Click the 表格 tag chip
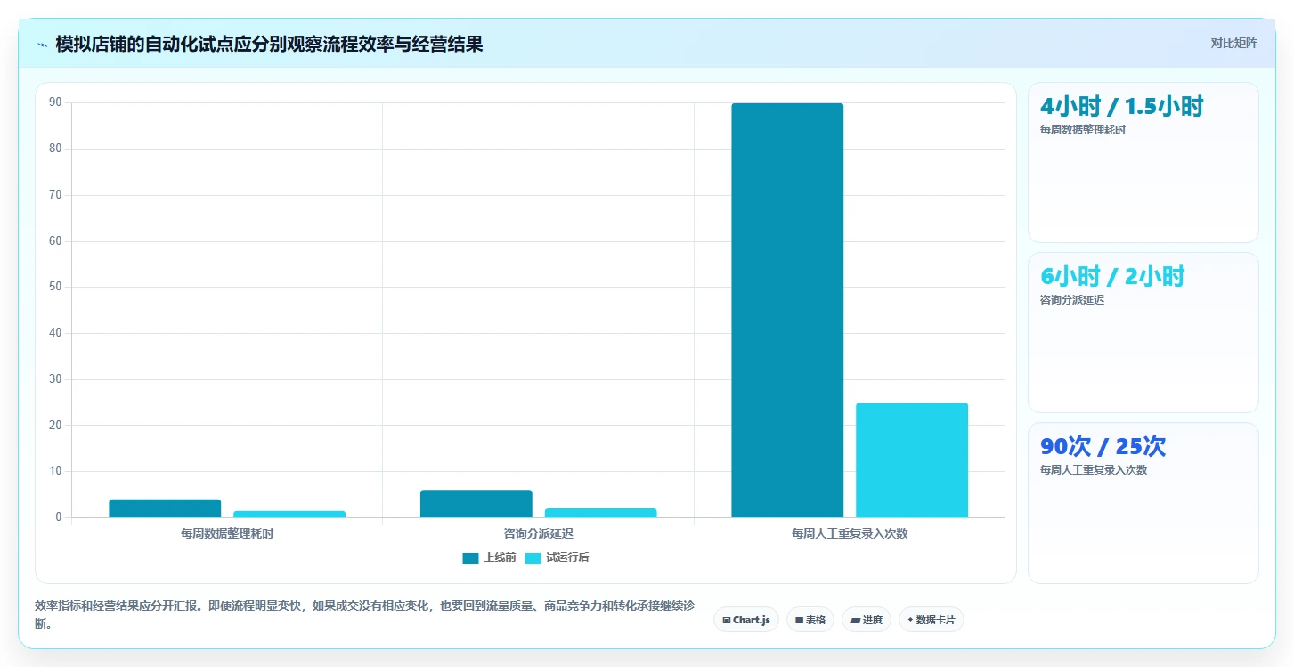 (810, 620)
